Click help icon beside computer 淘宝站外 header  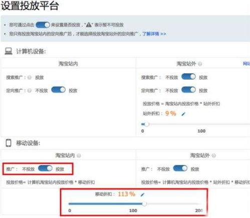pyautogui.click(x=200, y=64)
